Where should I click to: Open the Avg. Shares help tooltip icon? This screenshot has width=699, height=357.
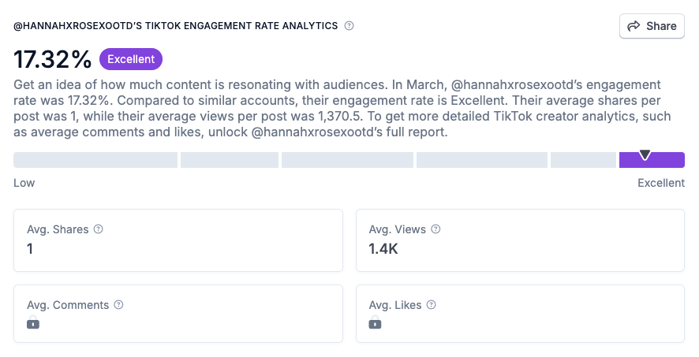[x=99, y=229]
